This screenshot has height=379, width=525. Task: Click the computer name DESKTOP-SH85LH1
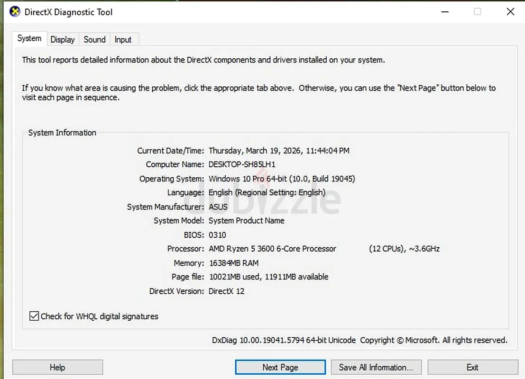[x=242, y=164]
